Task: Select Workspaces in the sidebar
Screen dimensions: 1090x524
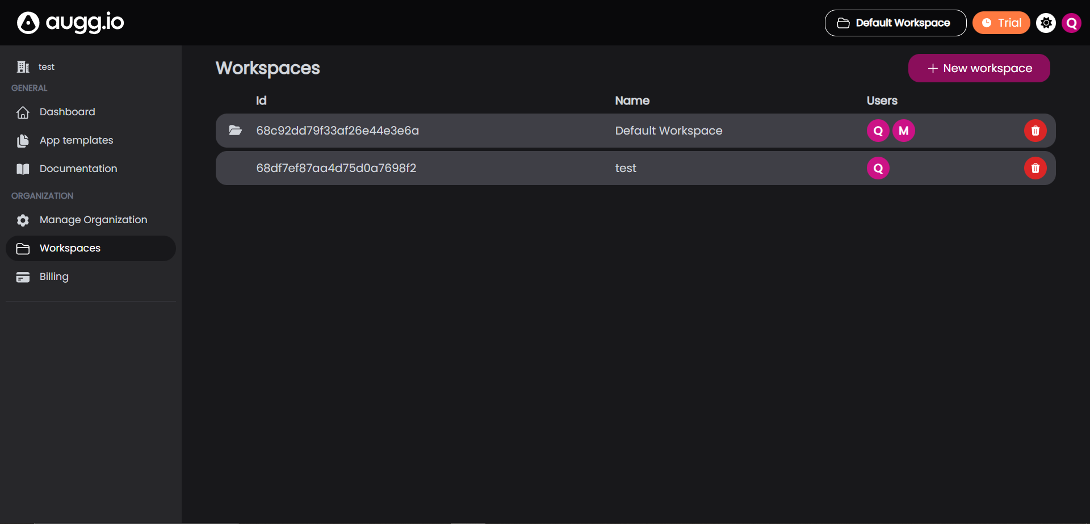Action: [x=70, y=248]
